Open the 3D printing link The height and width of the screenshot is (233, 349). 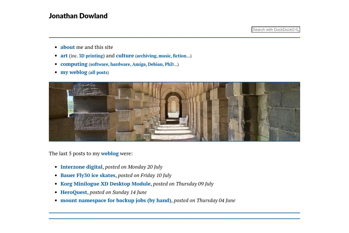[x=91, y=56]
